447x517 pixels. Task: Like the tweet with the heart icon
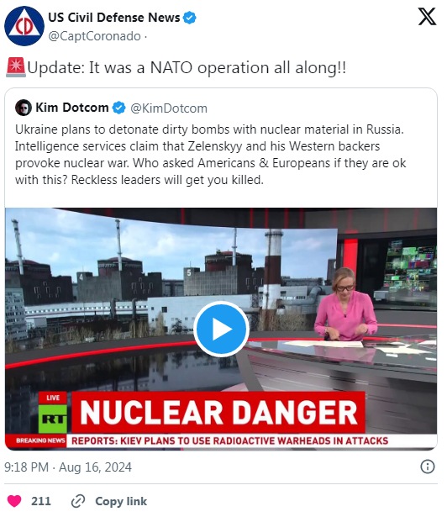pos(14,501)
